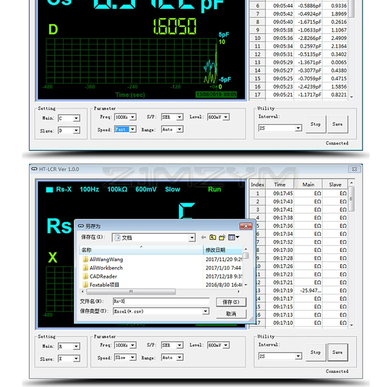387x387 pixels.
Task: Click the 保存(S) button
Action: pos(231,302)
